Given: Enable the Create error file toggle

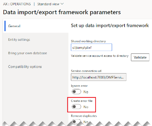Looking at the screenshot, I should pos(76,107).
